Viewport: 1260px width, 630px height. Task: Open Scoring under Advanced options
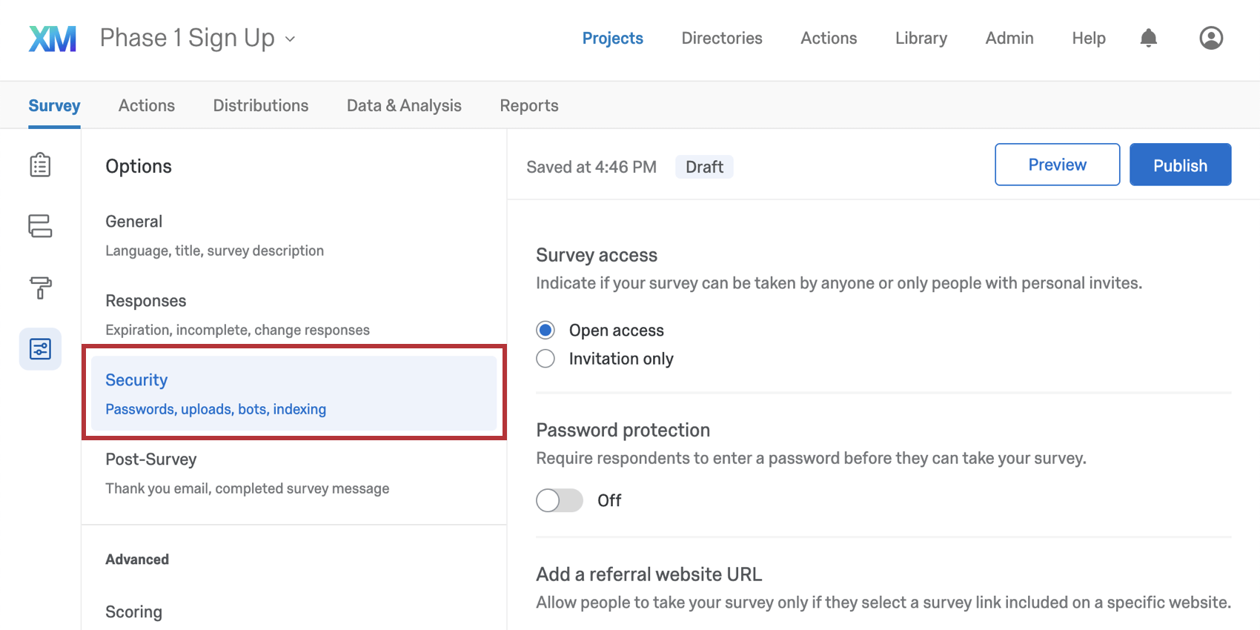[x=133, y=611]
